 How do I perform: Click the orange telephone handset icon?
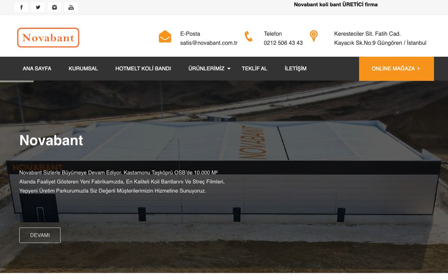[248, 36]
